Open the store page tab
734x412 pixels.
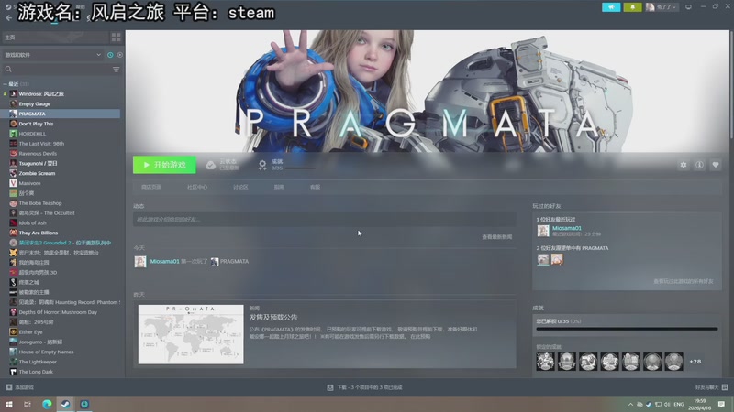tap(151, 187)
